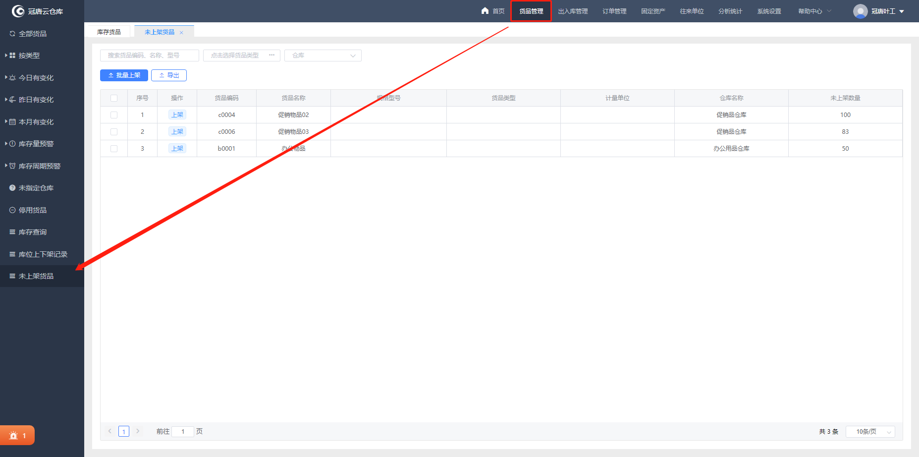This screenshot has height=457, width=919.
Task: Expand the 本月有变化 arrow
Action: click(x=6, y=121)
